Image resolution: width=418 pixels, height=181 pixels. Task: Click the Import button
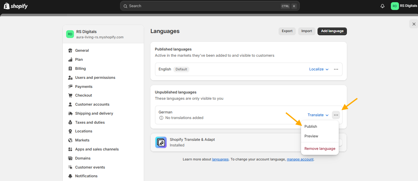coord(307,31)
